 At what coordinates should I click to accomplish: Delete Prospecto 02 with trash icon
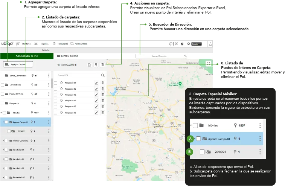tap(103, 89)
